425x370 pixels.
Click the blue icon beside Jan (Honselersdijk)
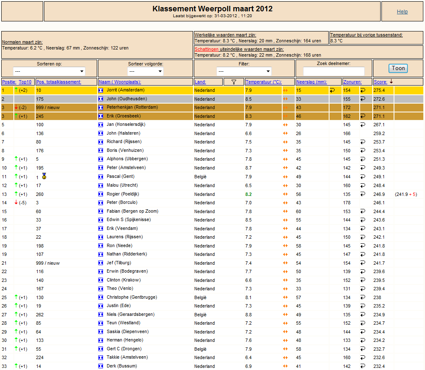tap(100, 125)
